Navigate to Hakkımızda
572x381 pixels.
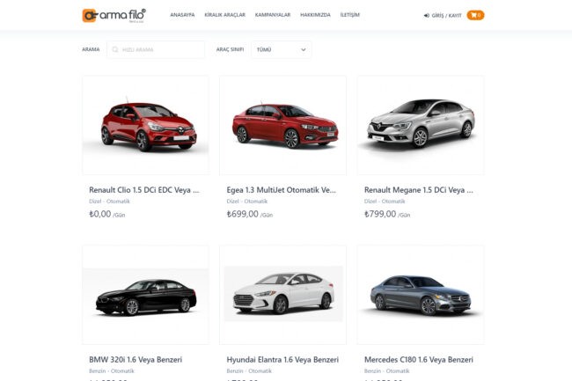[316, 15]
